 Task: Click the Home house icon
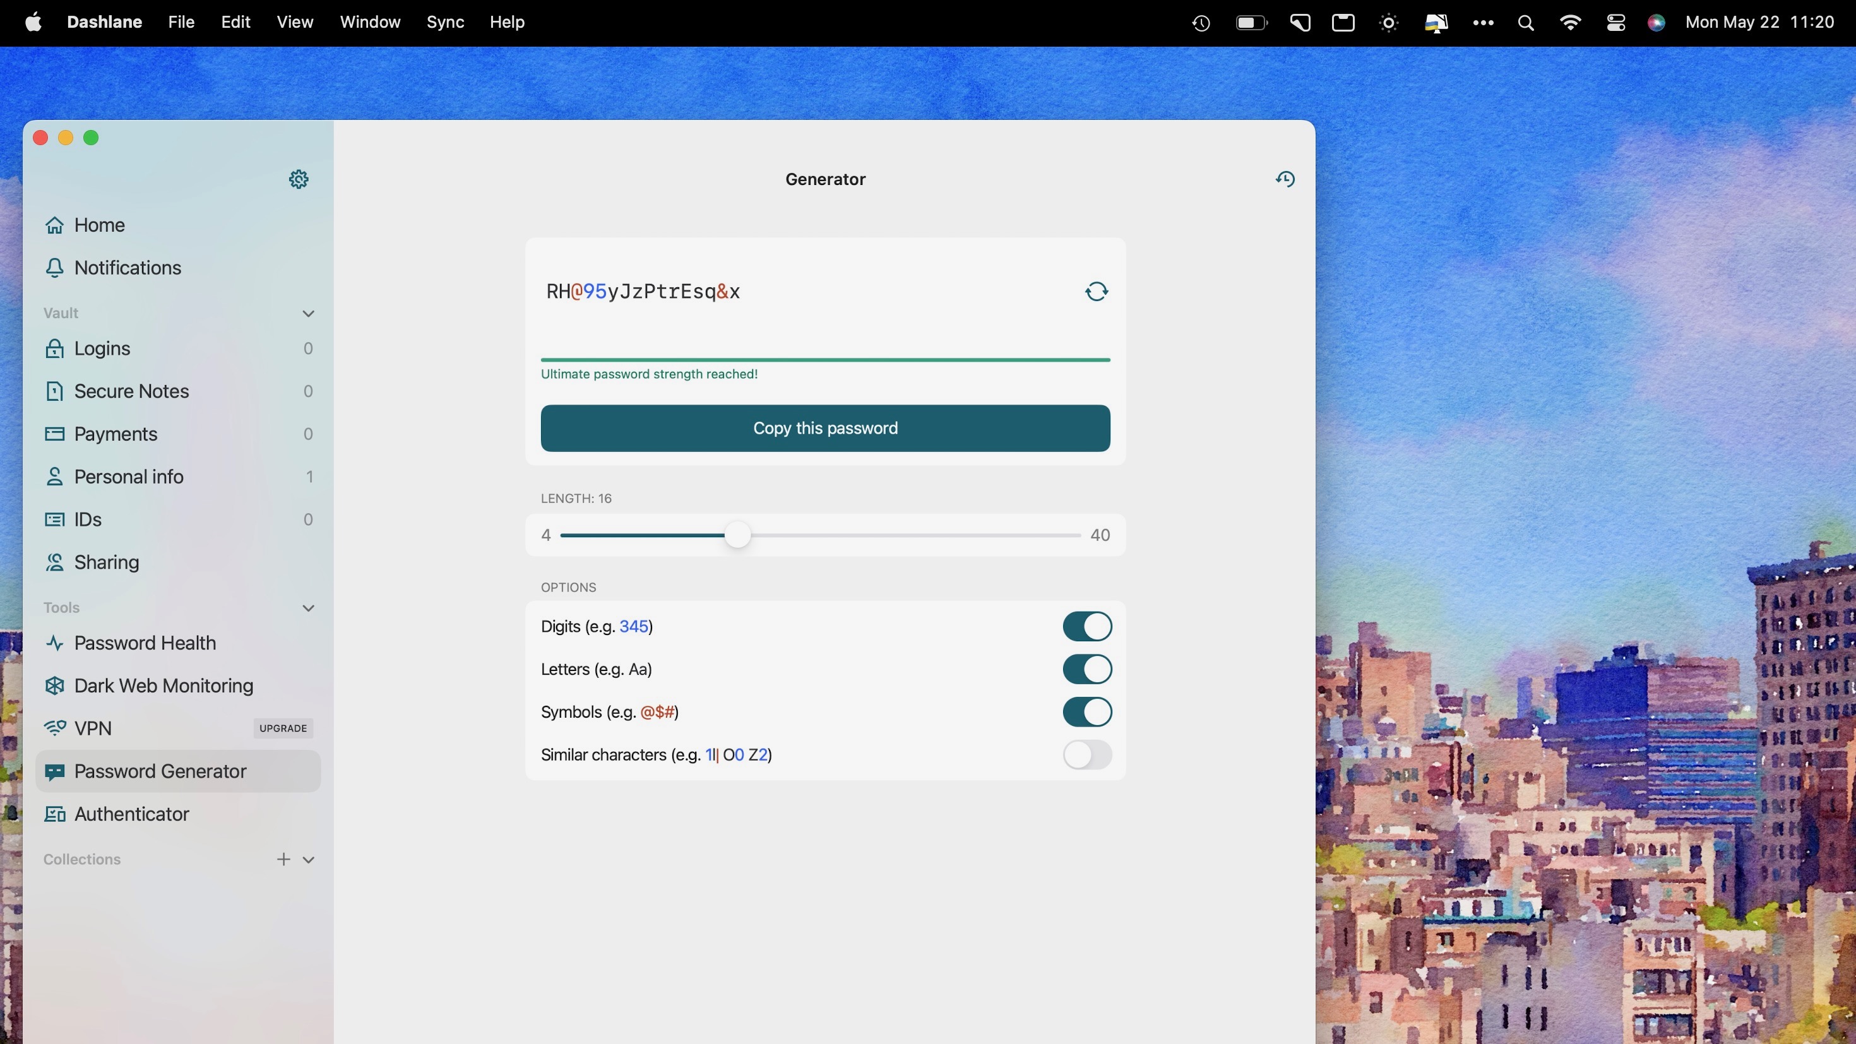pos(54,225)
